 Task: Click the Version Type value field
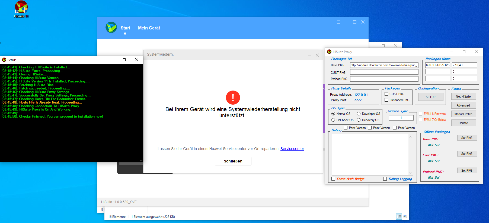pyautogui.click(x=401, y=118)
